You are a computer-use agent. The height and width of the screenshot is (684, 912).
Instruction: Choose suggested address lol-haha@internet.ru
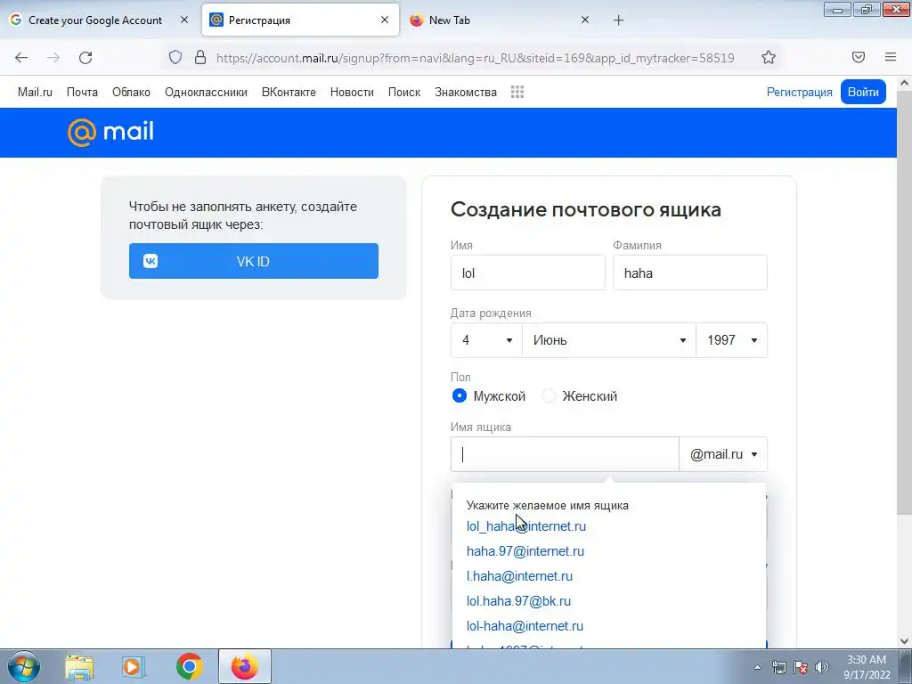525,626
